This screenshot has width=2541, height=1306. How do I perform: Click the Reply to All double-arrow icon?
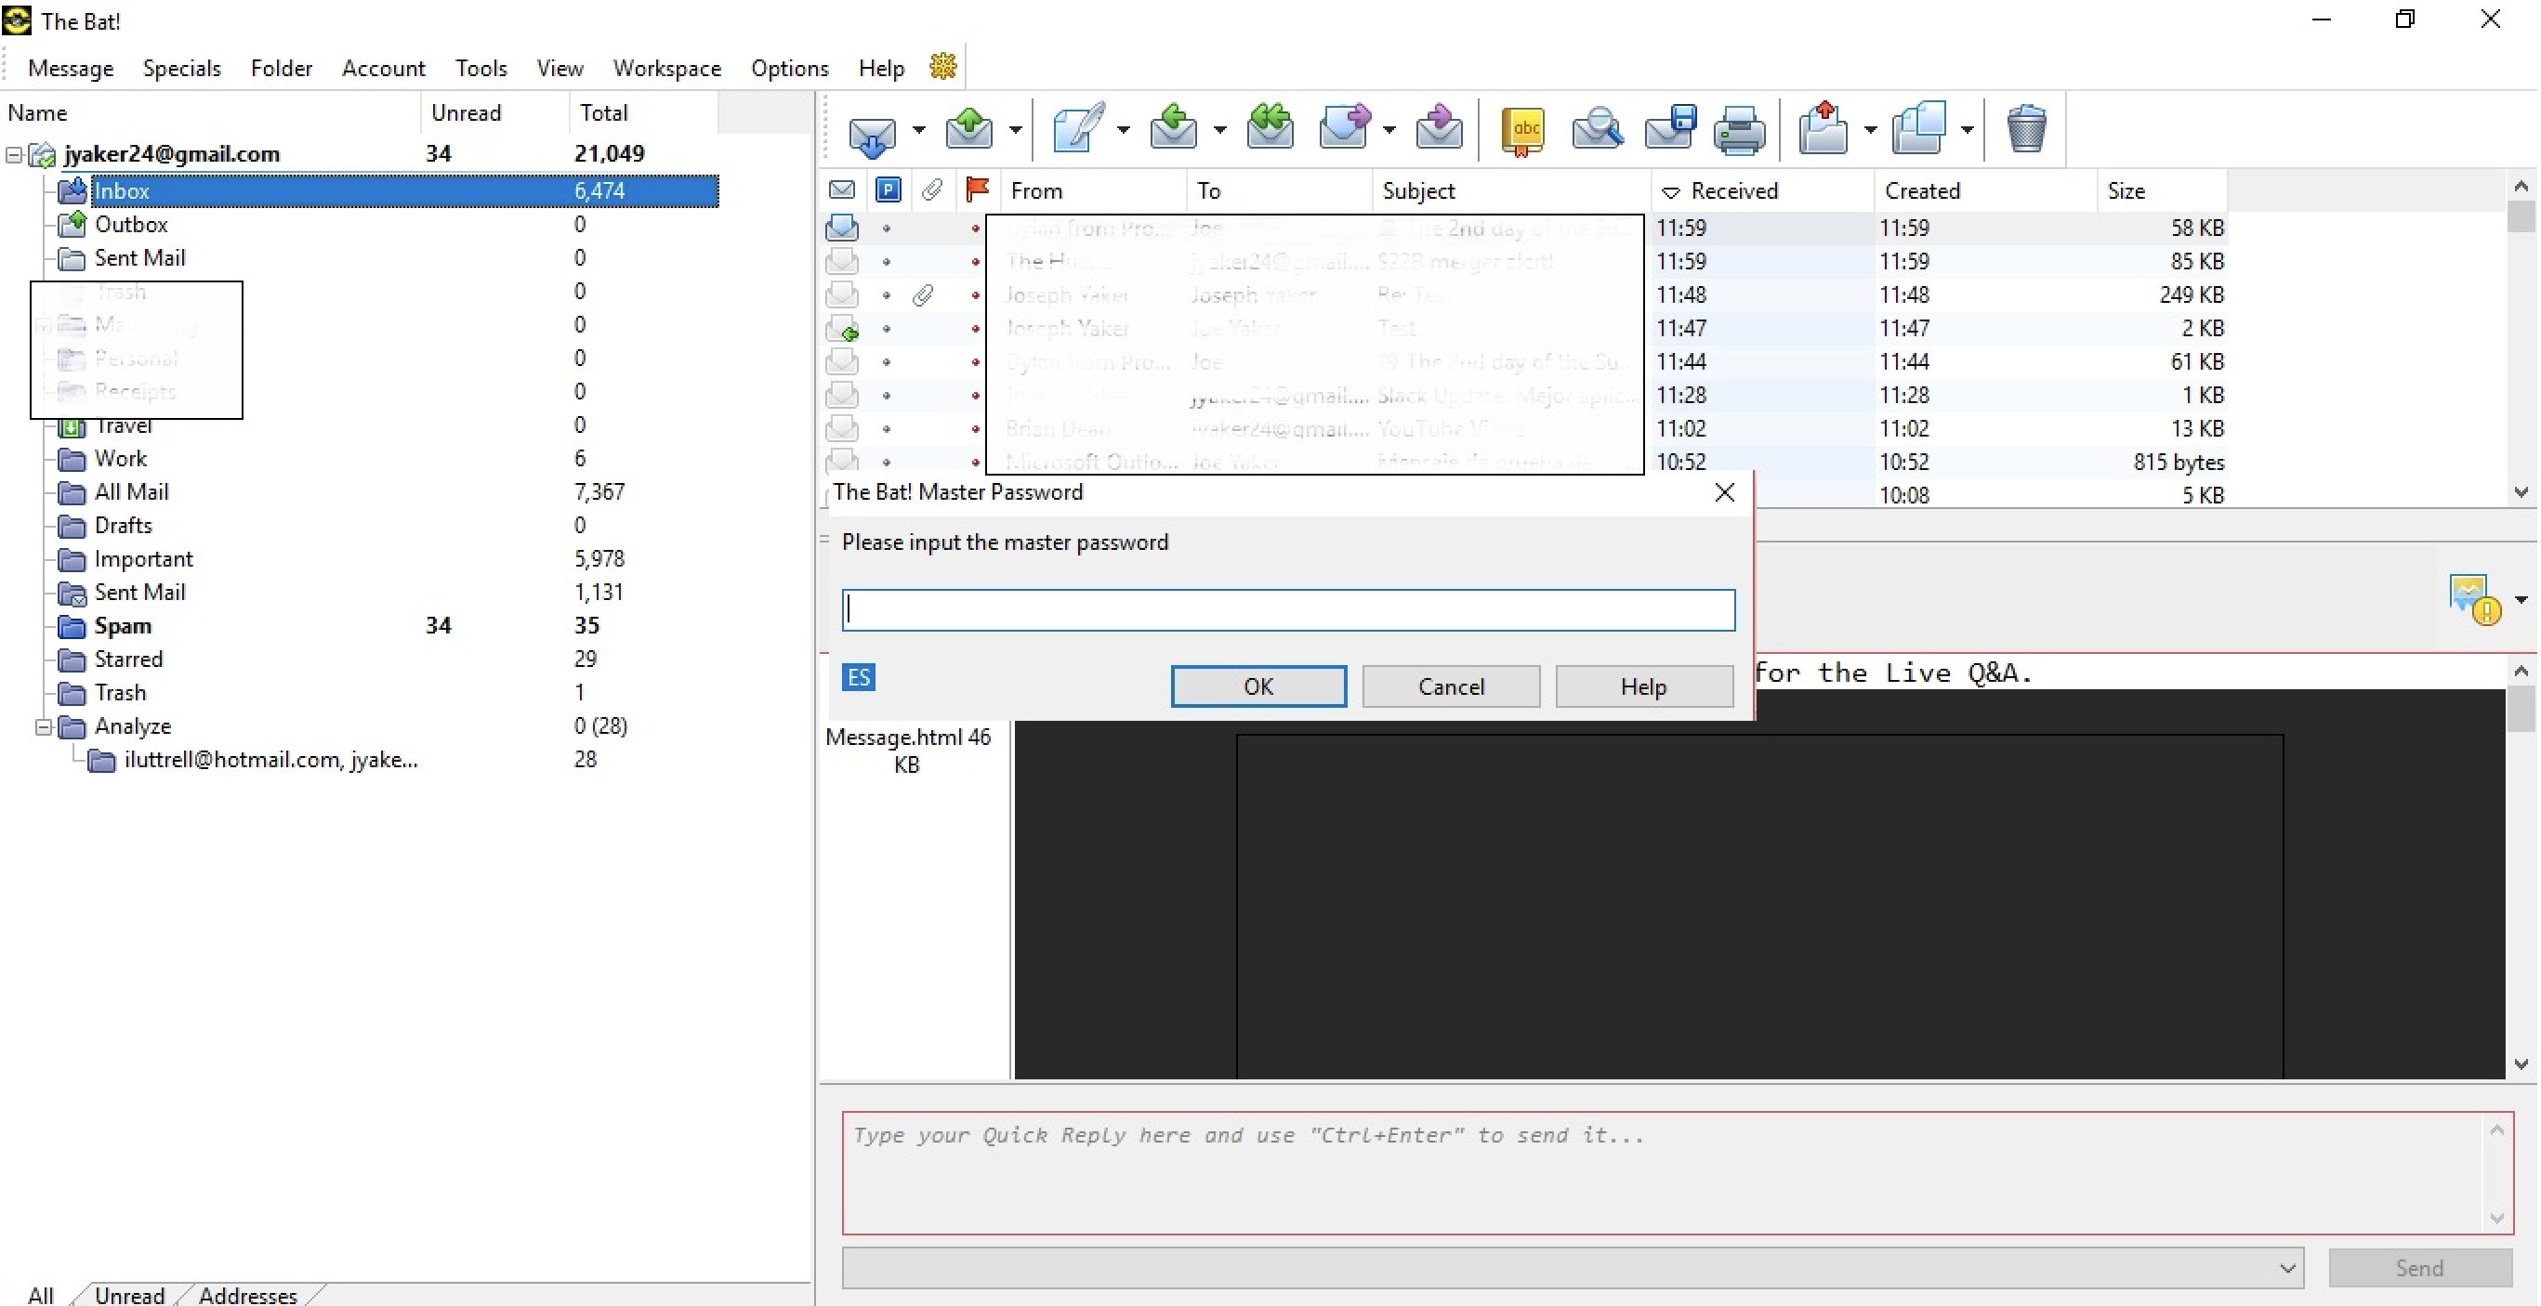pos(1269,129)
